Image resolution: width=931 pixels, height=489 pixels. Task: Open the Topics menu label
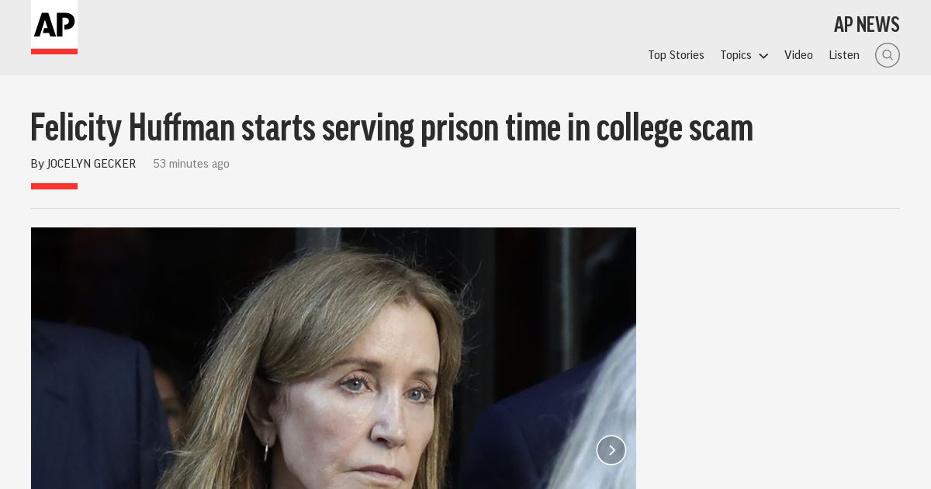[735, 55]
